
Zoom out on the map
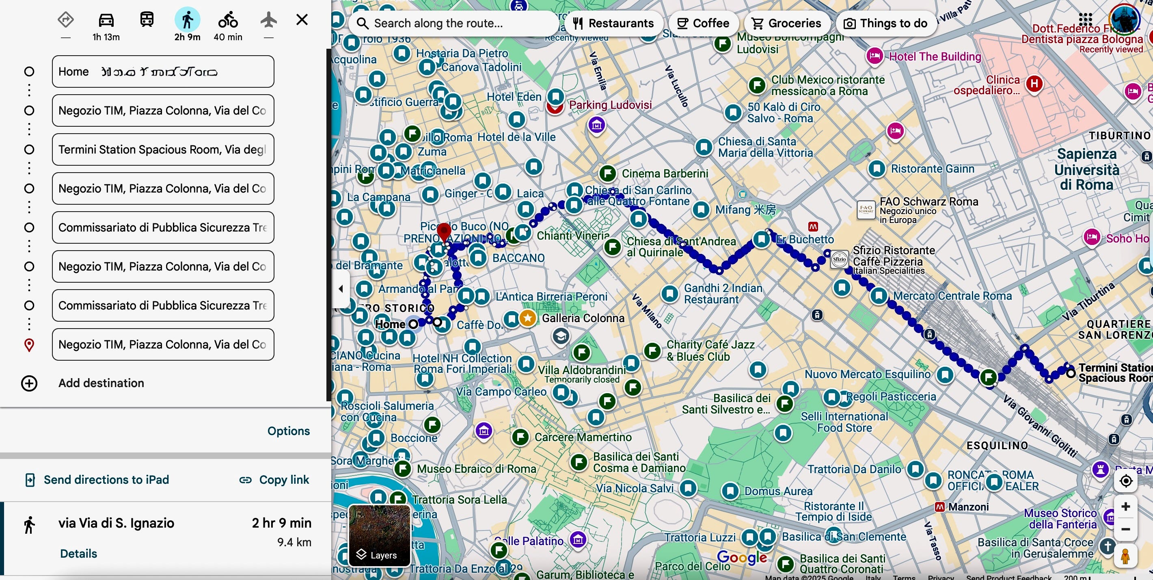(x=1126, y=529)
